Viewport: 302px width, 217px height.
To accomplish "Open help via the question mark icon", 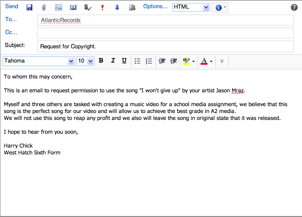I will point(294,7).
